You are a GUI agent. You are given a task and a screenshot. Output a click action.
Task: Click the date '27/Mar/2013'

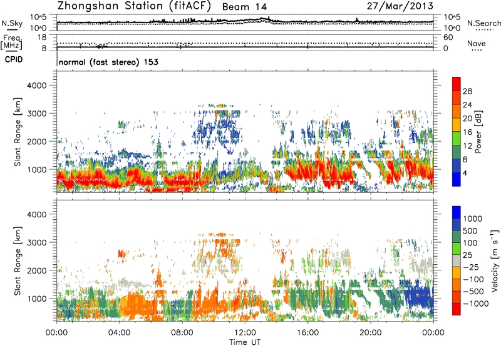tap(400, 6)
